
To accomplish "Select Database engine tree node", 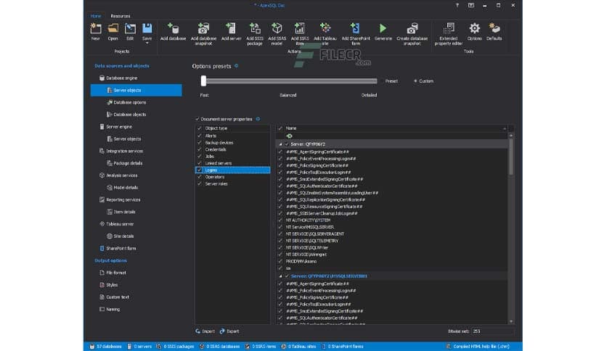I will [x=118, y=78].
